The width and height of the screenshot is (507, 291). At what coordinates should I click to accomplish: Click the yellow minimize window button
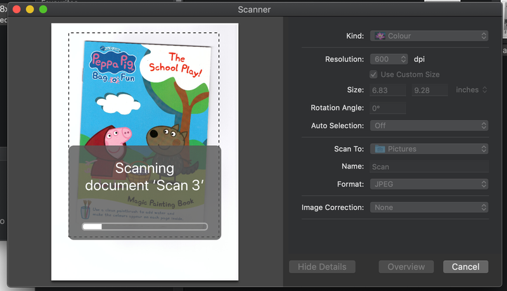tap(30, 10)
